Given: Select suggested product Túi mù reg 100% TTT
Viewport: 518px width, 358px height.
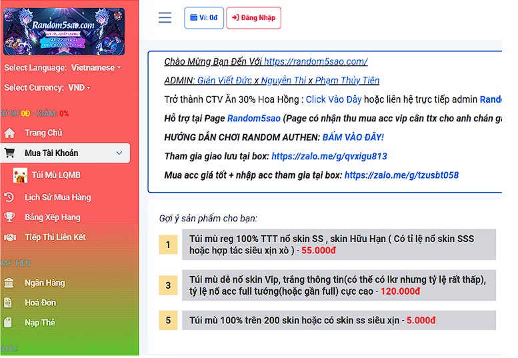Looking at the screenshot, I should [339, 245].
